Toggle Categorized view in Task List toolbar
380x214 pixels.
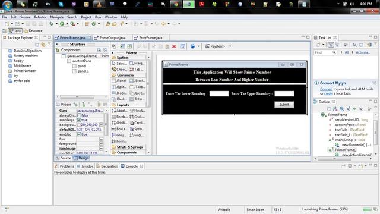click(331, 45)
